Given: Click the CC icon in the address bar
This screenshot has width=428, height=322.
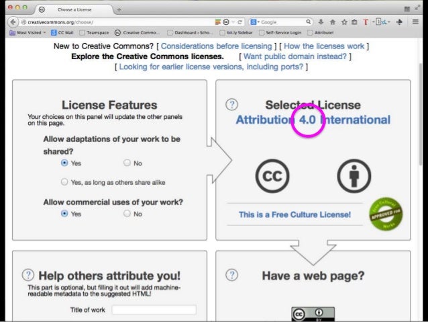Looking at the screenshot, I should 226,22.
